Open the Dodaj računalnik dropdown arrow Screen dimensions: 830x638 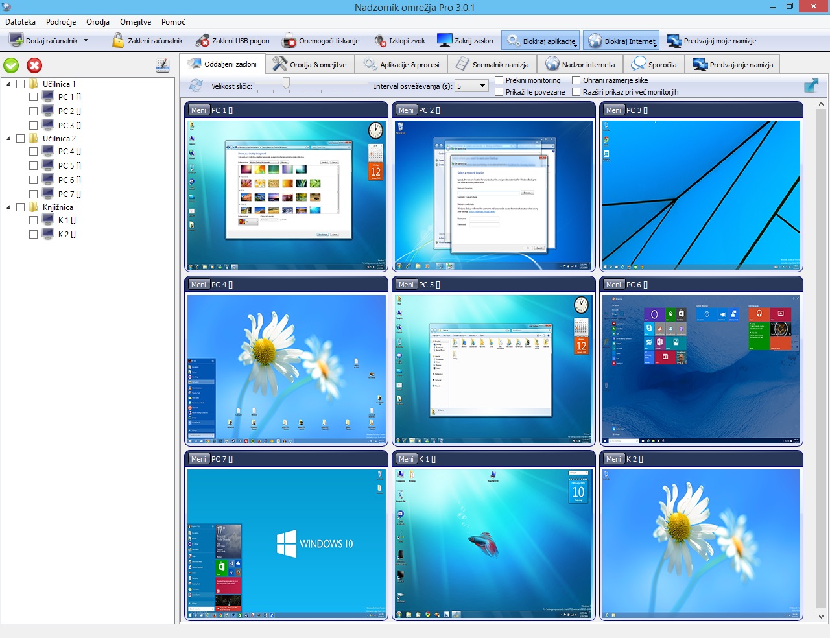[x=86, y=40]
